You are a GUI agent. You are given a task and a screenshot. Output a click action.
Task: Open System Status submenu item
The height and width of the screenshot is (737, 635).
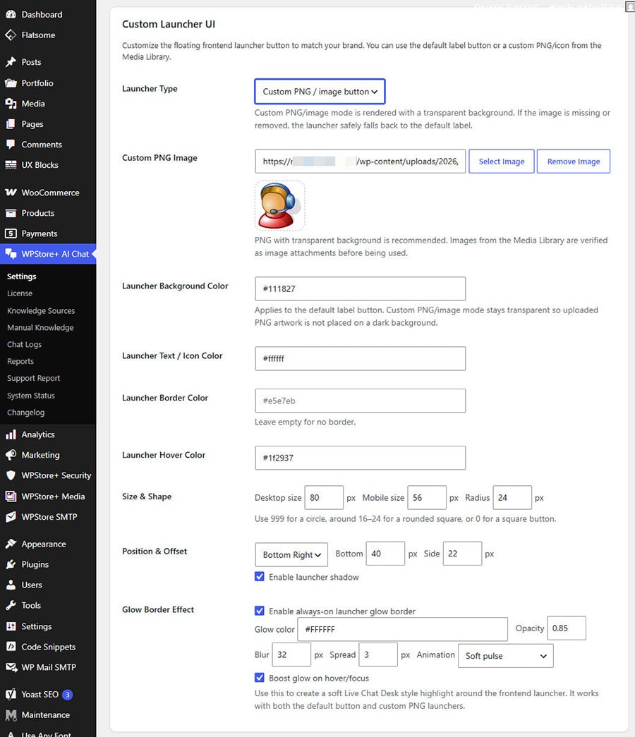coord(31,396)
